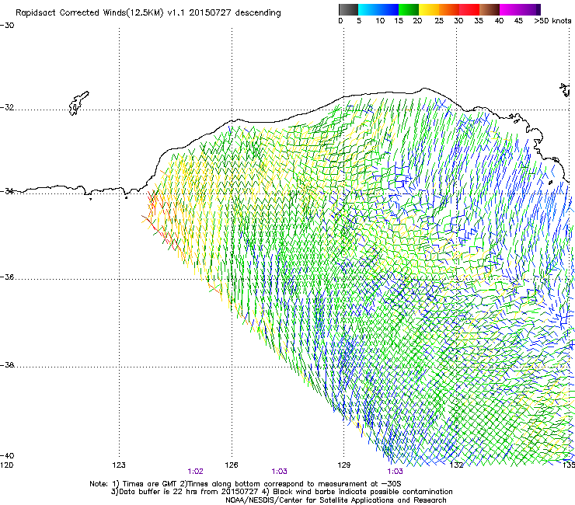Viewport: 575px width, 505px height.
Task: Click the '-38' latitude axis label
Action: tap(7, 365)
